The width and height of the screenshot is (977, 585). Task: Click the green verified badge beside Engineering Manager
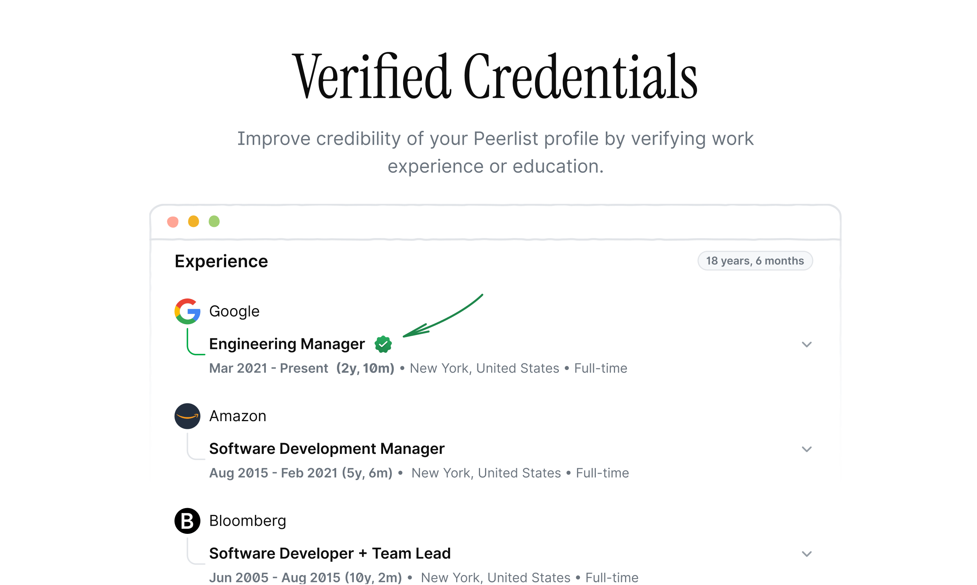tap(383, 345)
